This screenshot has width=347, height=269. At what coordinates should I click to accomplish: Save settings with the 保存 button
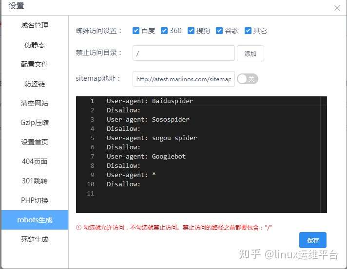click(313, 240)
